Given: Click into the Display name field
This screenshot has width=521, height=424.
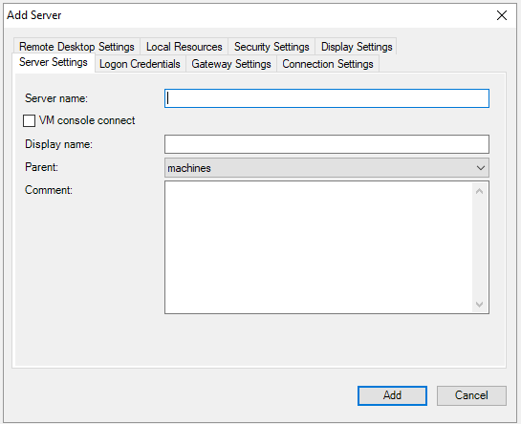Looking at the screenshot, I should pos(327,144).
